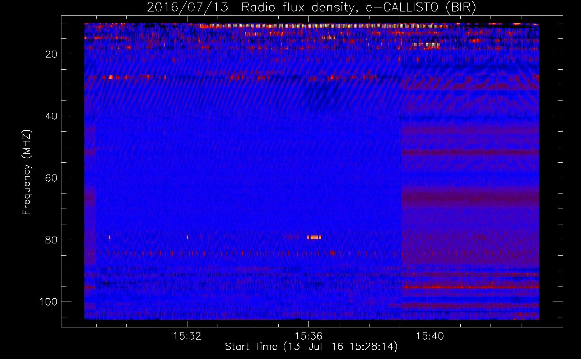
Task: Click the '60' frequency tick label
Action: pyautogui.click(x=52, y=178)
